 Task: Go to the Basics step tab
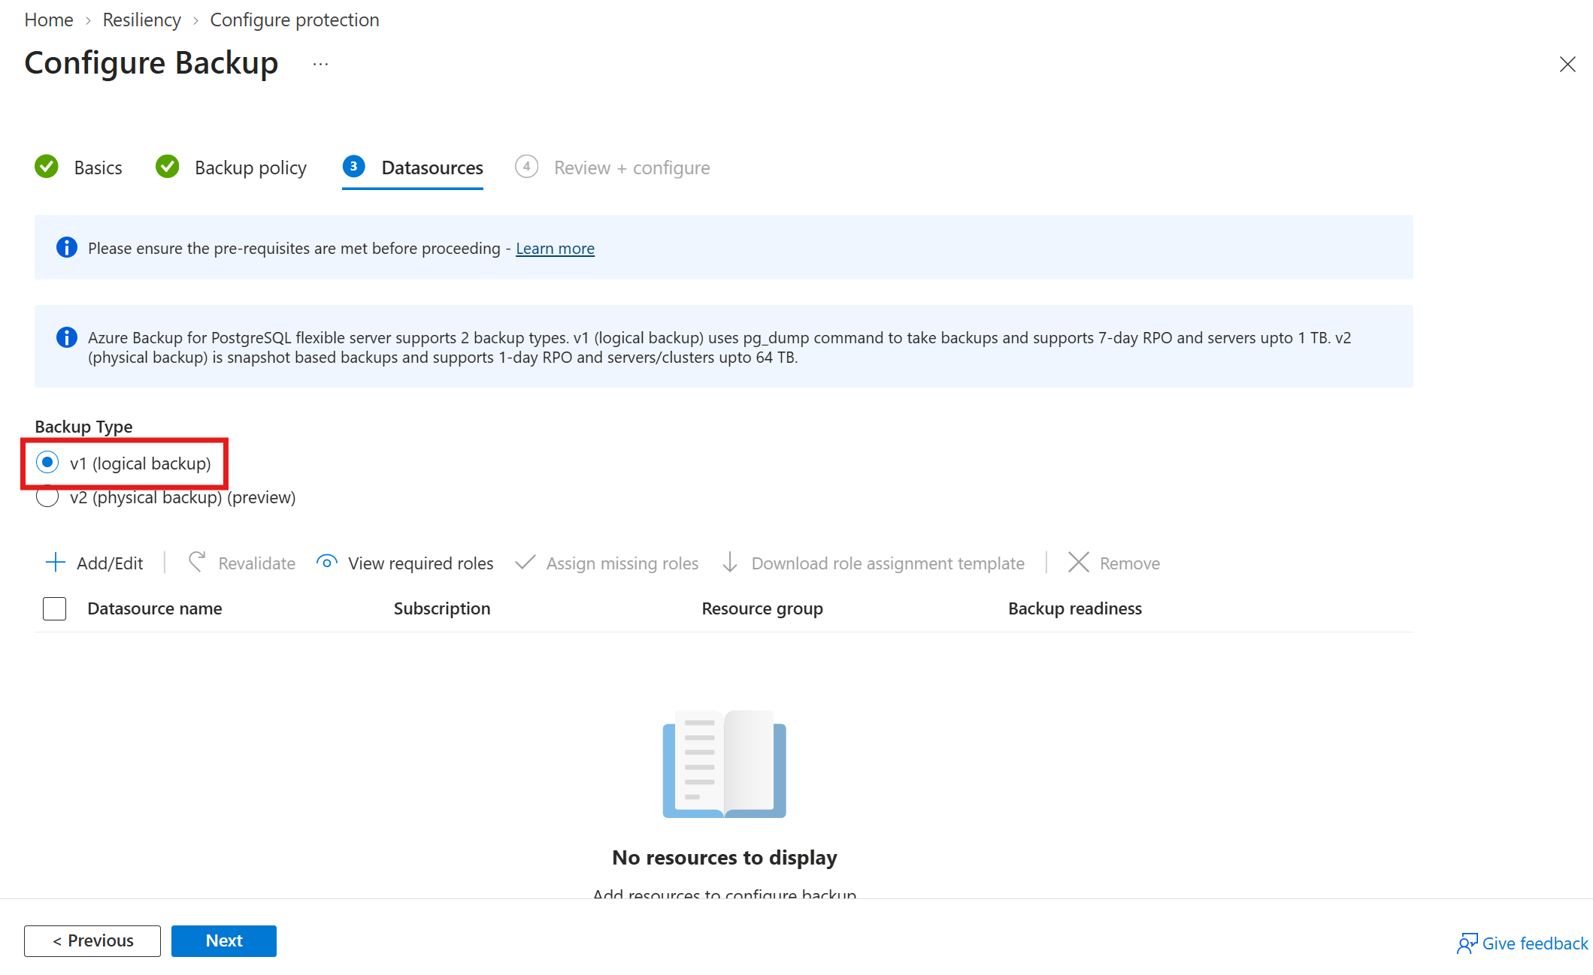(x=78, y=168)
